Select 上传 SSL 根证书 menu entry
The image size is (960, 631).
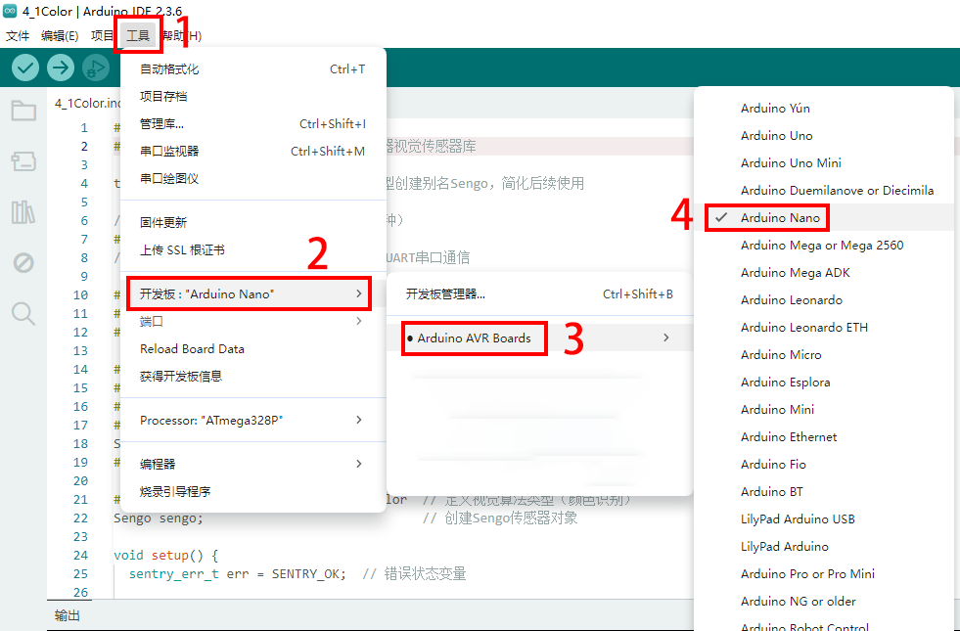[x=252, y=249]
